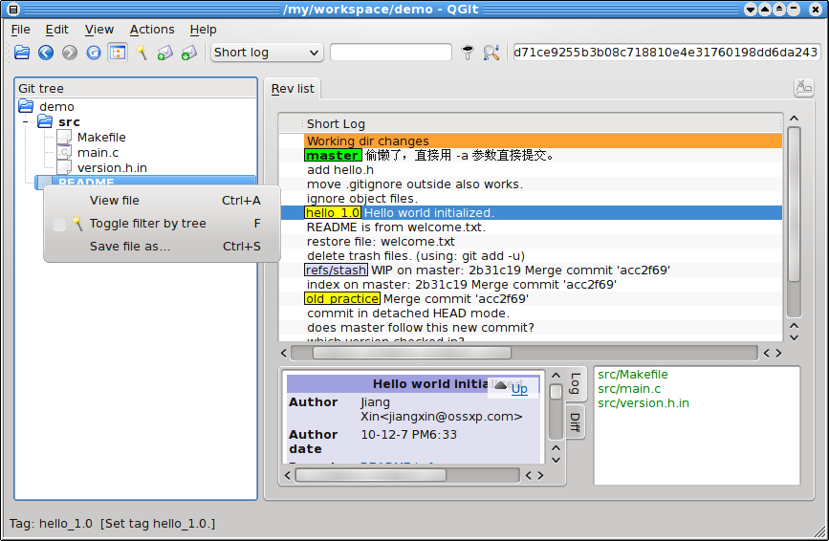Click the icon at right of tab bar
The width and height of the screenshot is (829, 541).
(x=803, y=88)
